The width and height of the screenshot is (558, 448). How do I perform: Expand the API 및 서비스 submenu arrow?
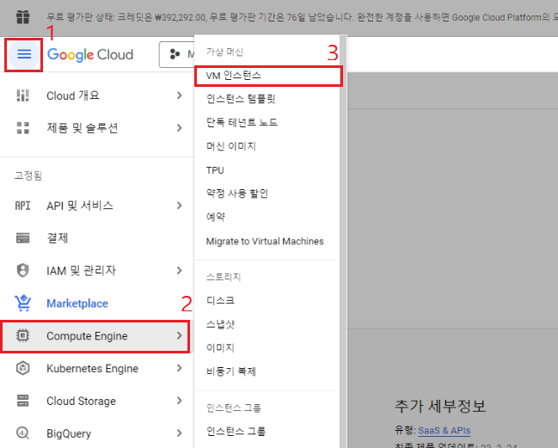point(180,206)
